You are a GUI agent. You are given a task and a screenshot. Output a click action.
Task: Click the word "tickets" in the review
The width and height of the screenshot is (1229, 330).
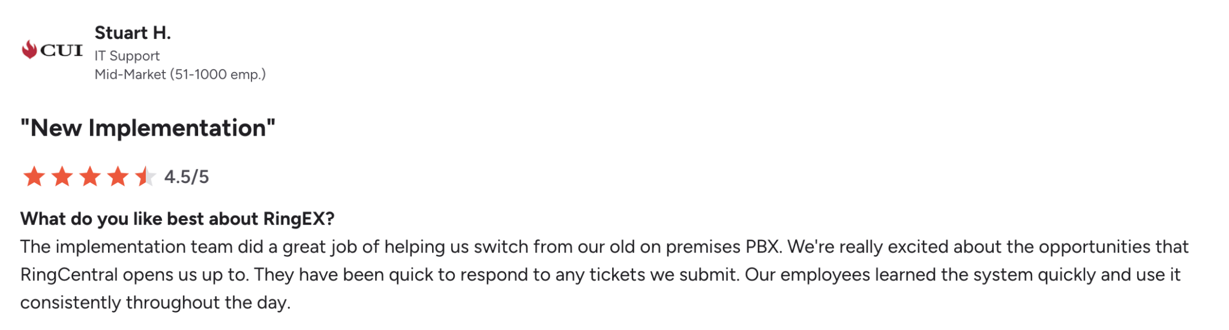(618, 275)
